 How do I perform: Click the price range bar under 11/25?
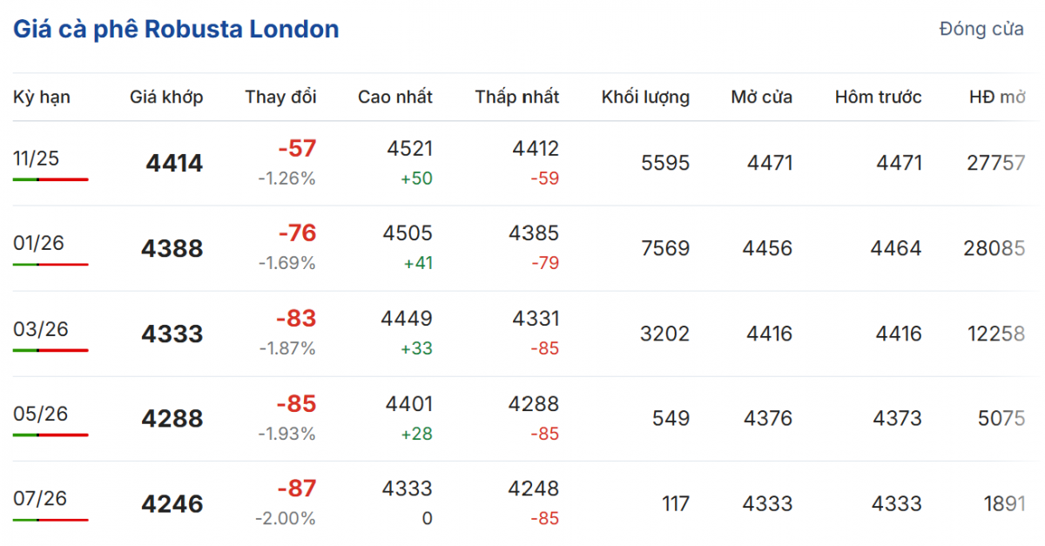pos(51,179)
